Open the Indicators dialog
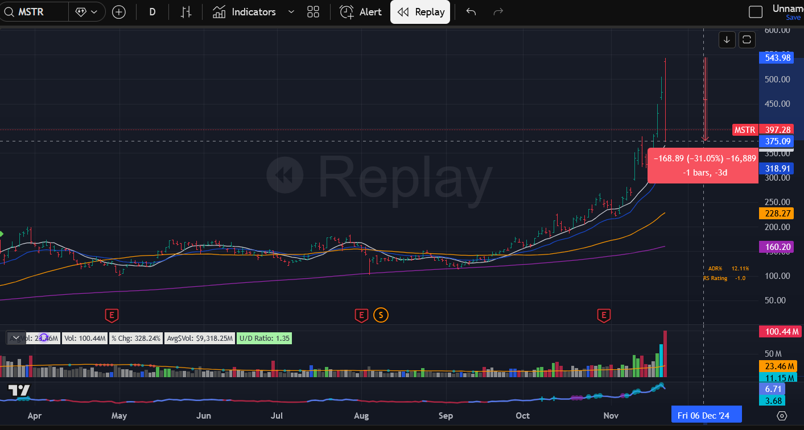 (245, 12)
